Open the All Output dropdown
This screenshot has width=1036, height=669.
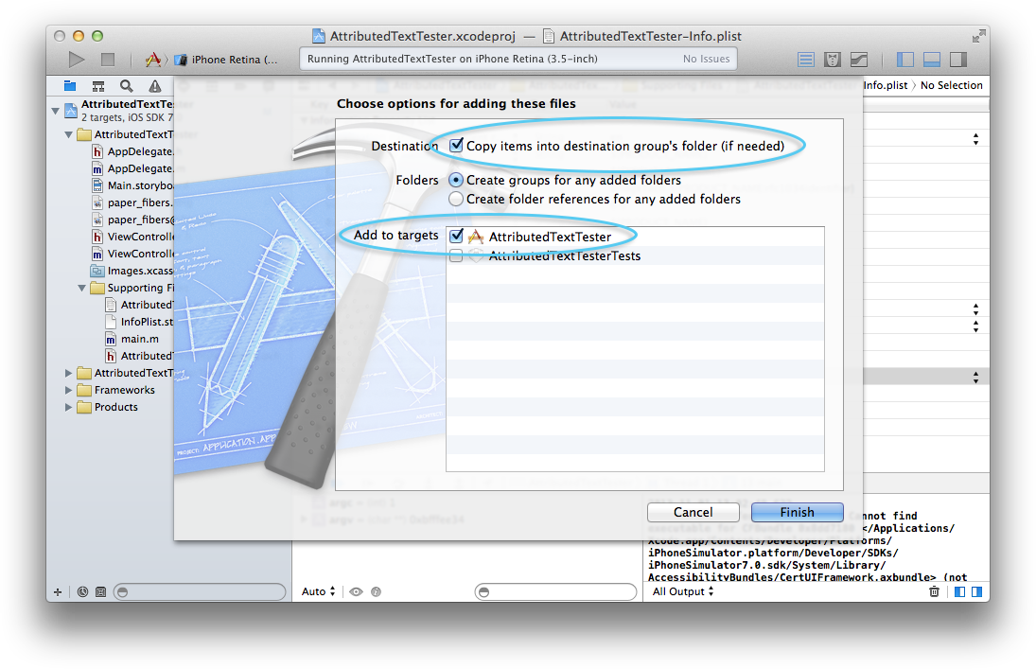pyautogui.click(x=683, y=591)
